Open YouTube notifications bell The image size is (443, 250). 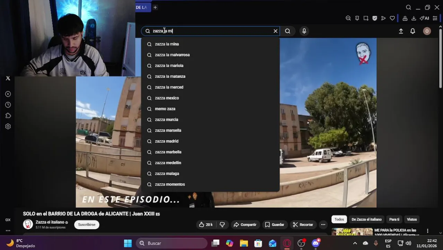click(x=412, y=31)
